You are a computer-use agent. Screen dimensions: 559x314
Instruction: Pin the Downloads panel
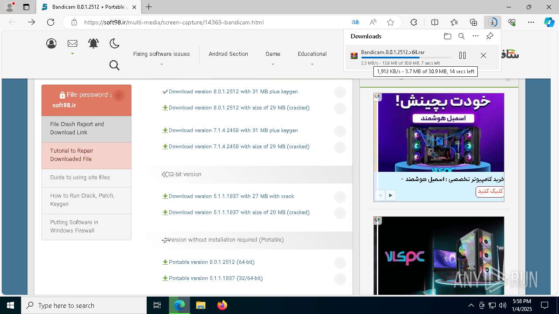click(490, 36)
